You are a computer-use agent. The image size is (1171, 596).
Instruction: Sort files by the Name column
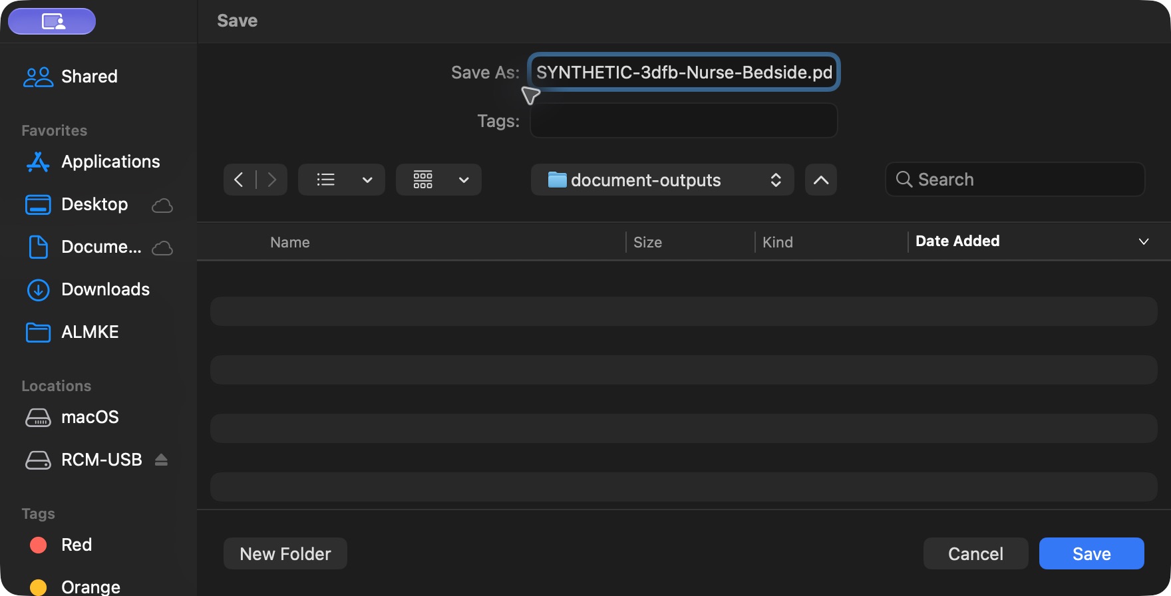click(290, 242)
